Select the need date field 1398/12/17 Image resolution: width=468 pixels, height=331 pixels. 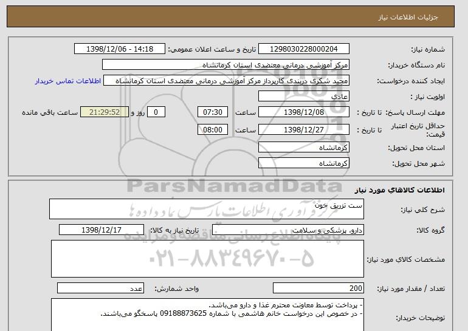point(102,230)
